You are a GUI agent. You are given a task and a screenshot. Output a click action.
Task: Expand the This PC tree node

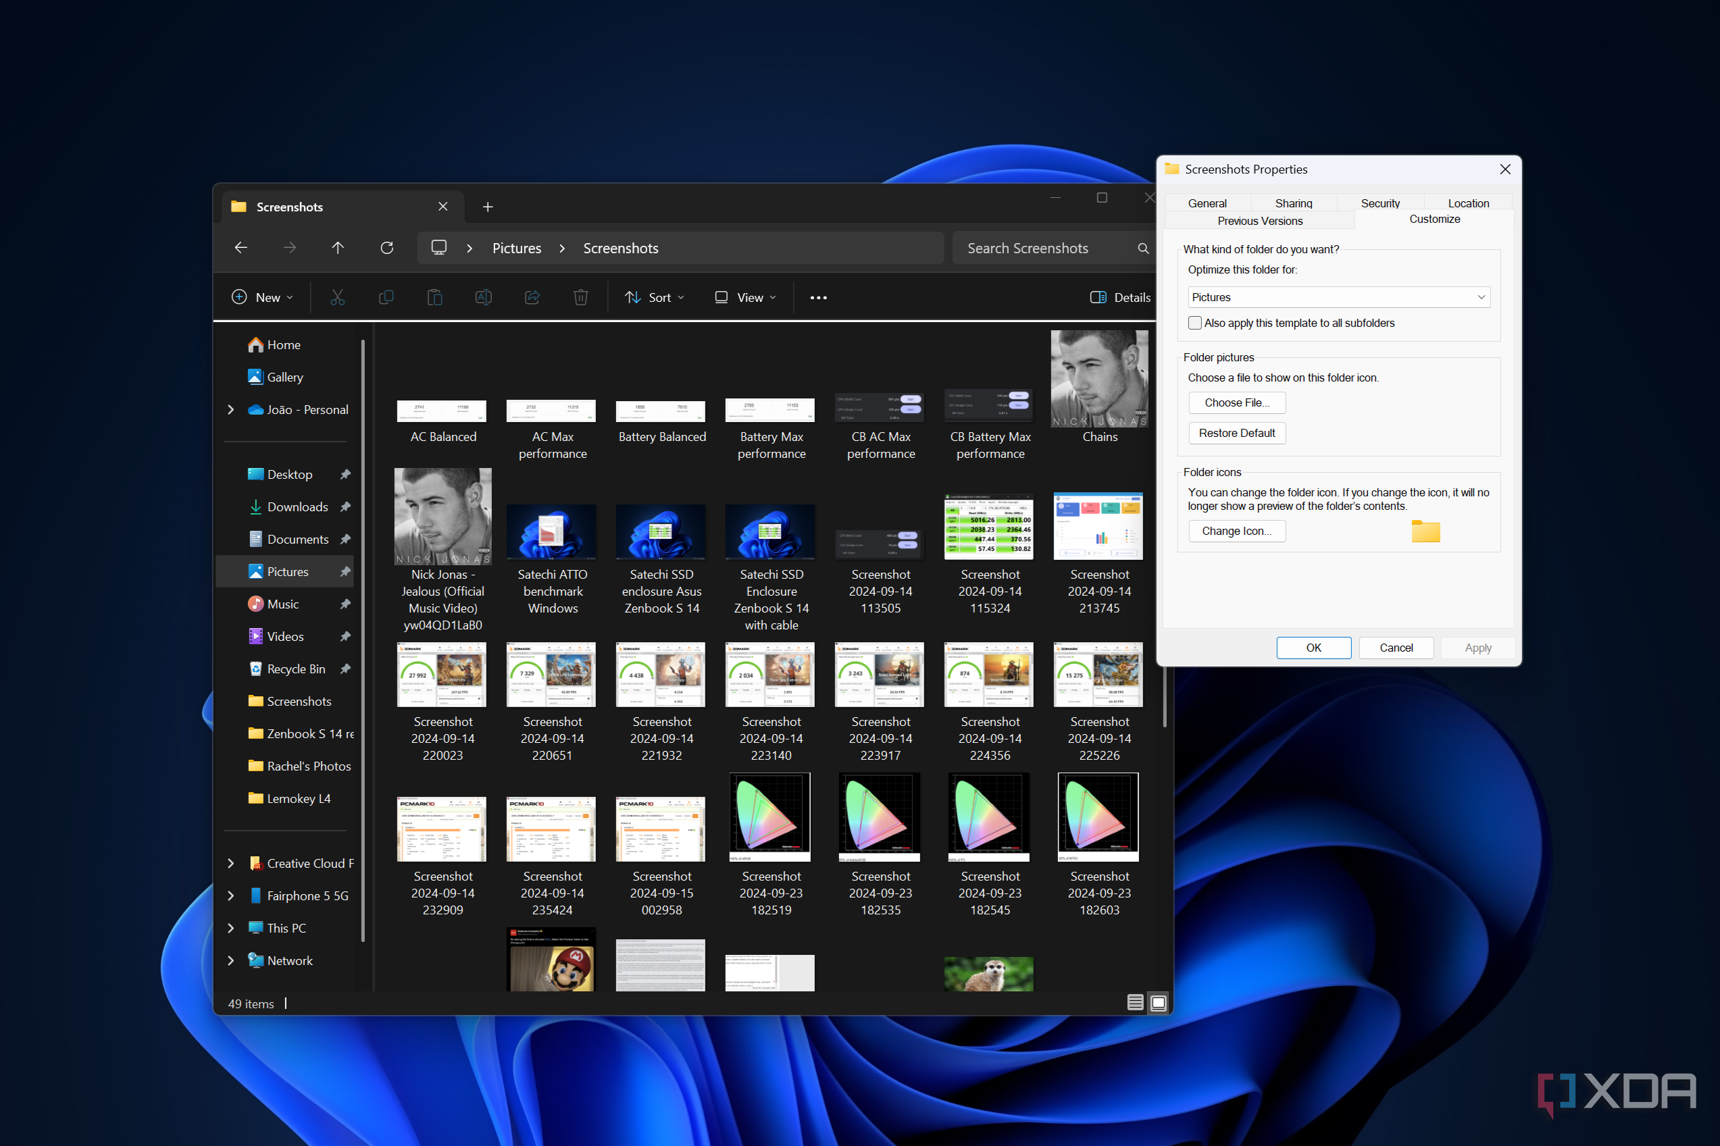pos(231,928)
